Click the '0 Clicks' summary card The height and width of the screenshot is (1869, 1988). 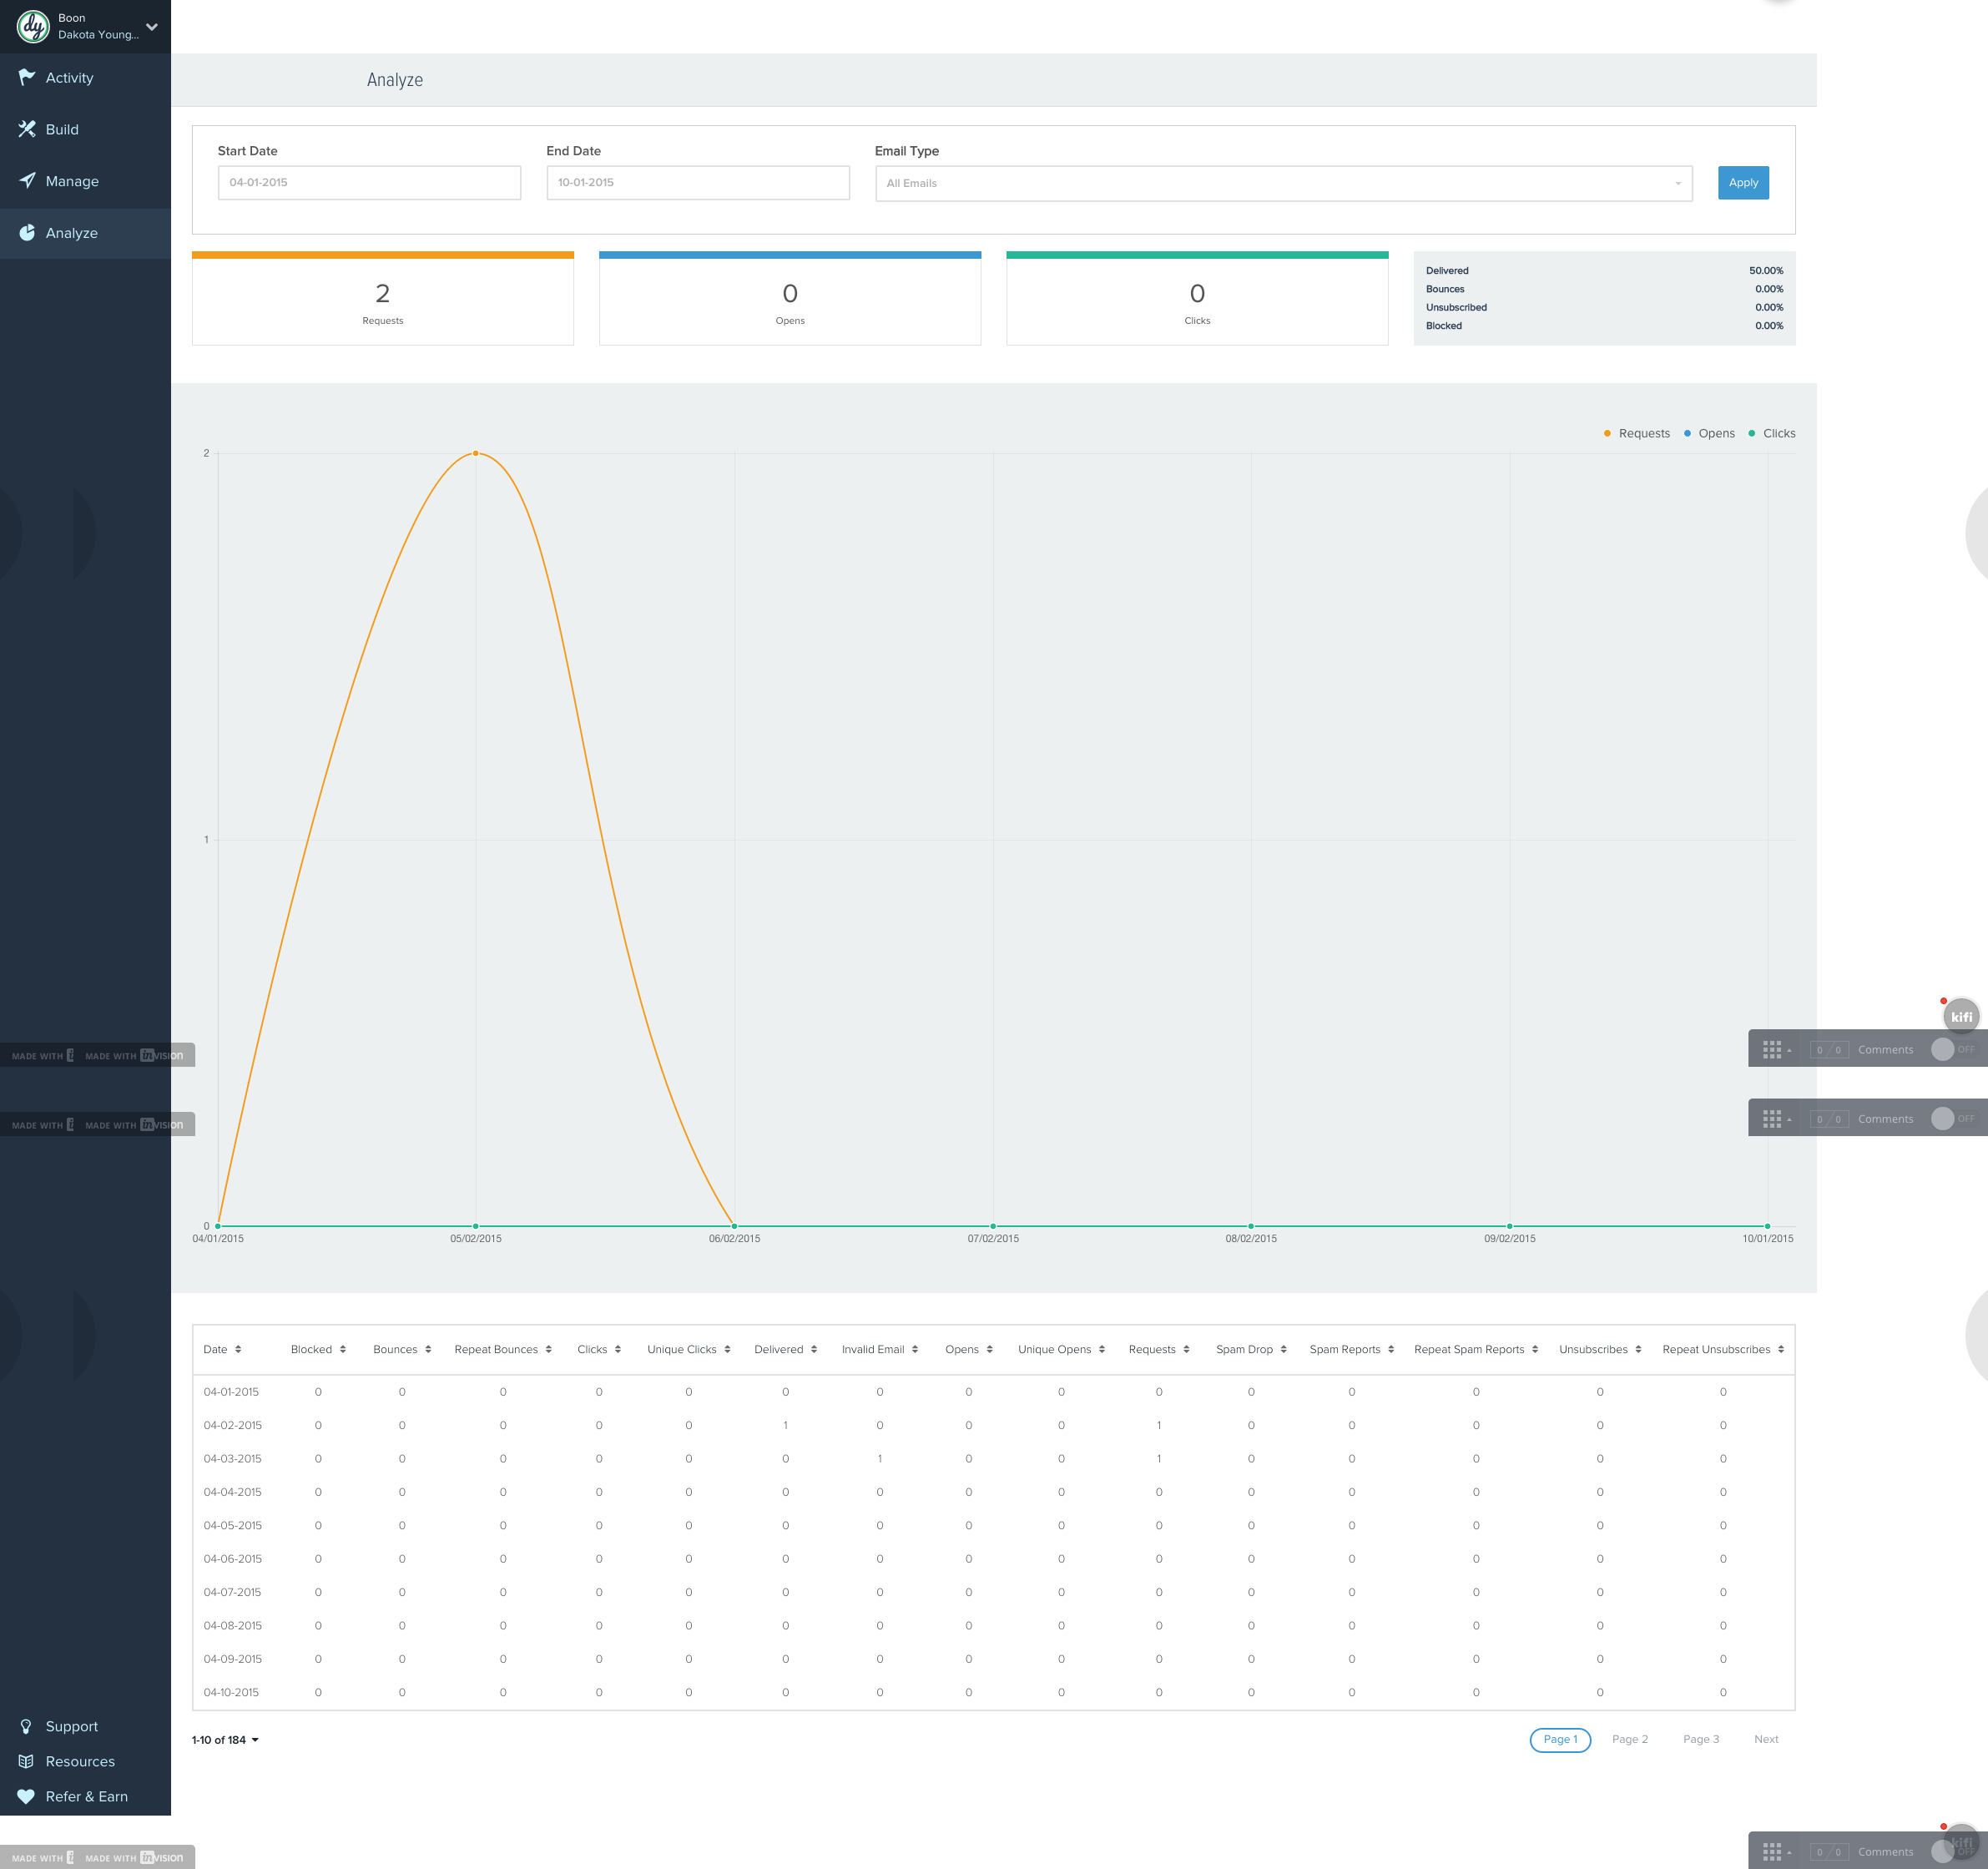(x=1197, y=298)
